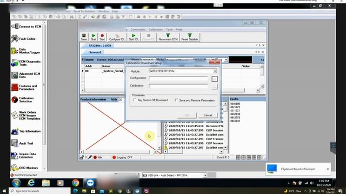This screenshot has width=346, height=194.
Task: Open Work Orders ECM Images ECM Templates
Action: coord(25,115)
